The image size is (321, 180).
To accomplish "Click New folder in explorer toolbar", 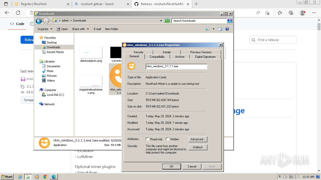I will coord(112,29).
